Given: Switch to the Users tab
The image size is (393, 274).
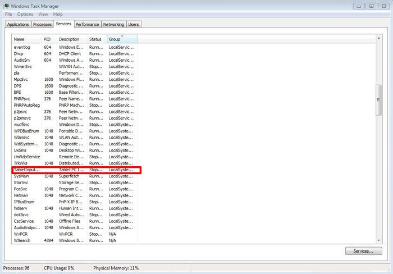Looking at the screenshot, I should click(x=133, y=25).
